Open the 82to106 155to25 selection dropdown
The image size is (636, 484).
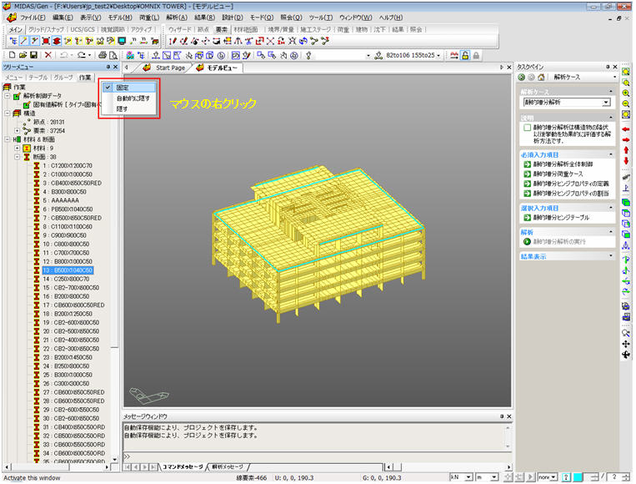tap(438, 56)
